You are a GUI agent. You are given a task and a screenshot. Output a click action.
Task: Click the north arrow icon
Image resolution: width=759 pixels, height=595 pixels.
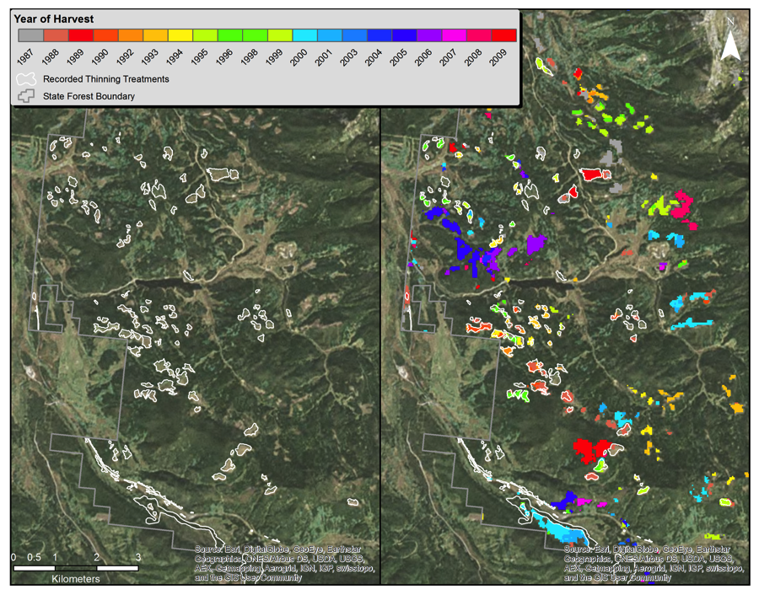730,40
